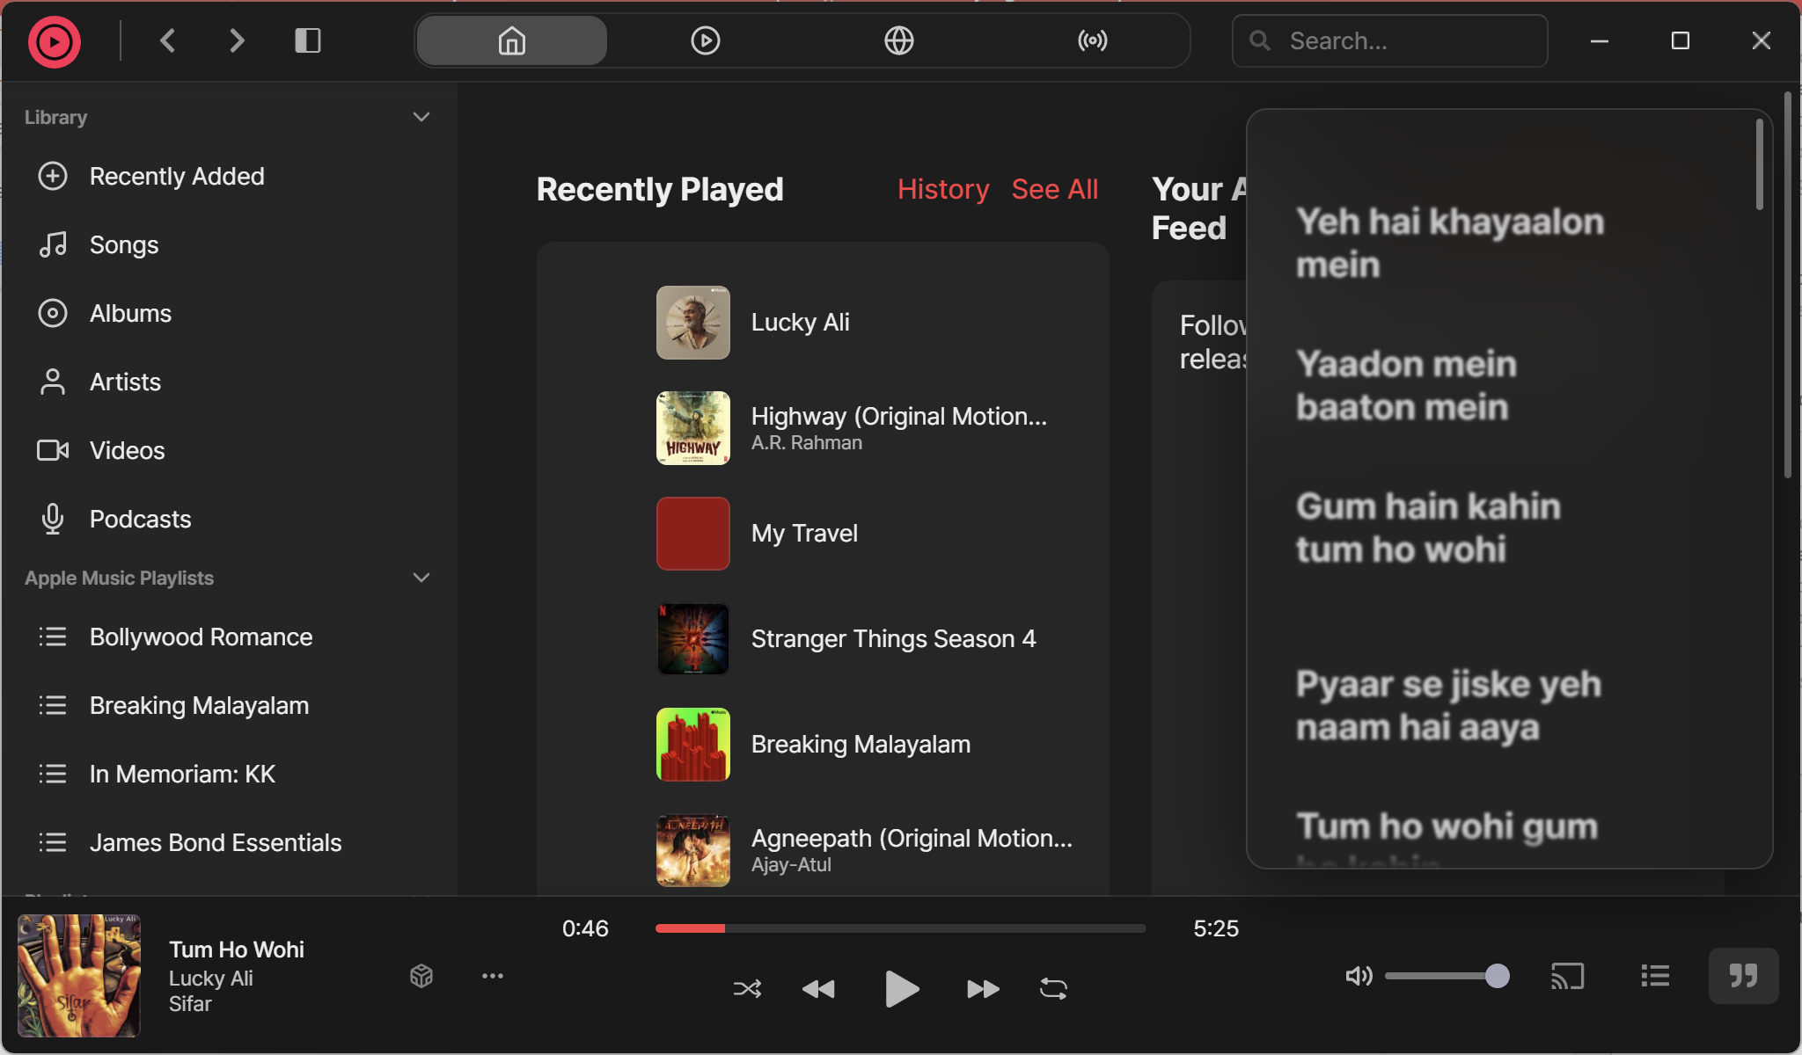Screen dimensions: 1802x1055
Task: Open Breaking Malayalam in Recently Played
Action: pos(861,744)
